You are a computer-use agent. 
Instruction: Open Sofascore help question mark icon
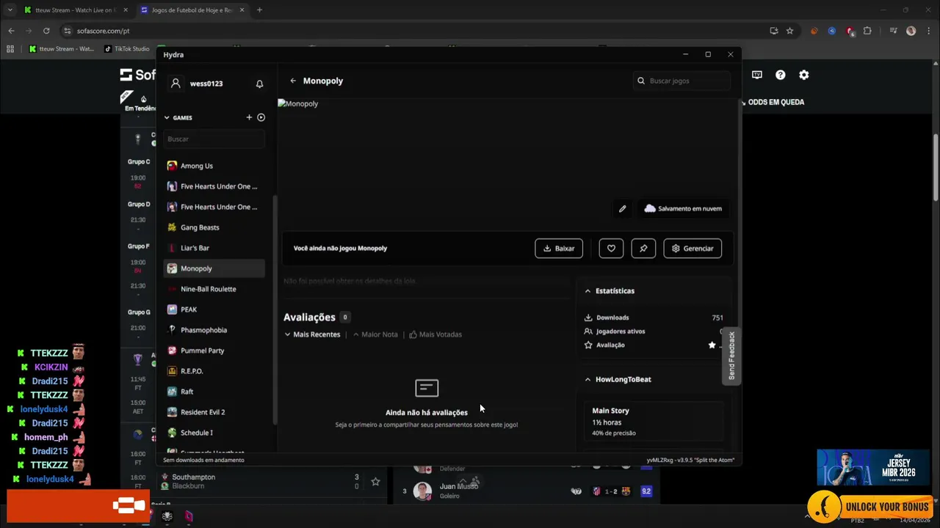781,75
